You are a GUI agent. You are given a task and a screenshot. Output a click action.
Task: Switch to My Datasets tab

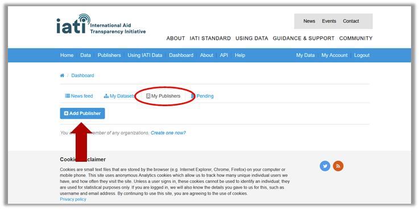(119, 96)
